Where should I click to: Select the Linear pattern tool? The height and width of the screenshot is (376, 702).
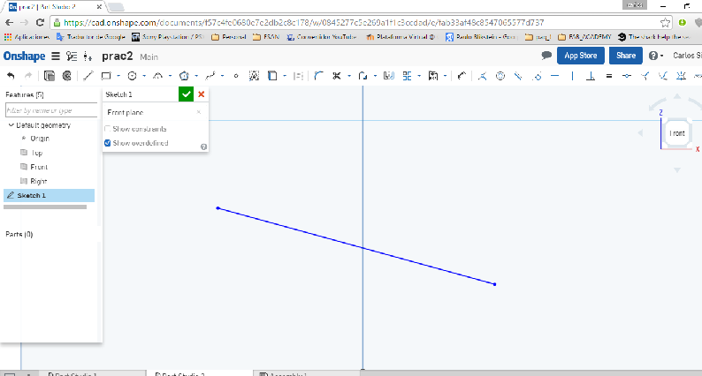[x=407, y=76]
